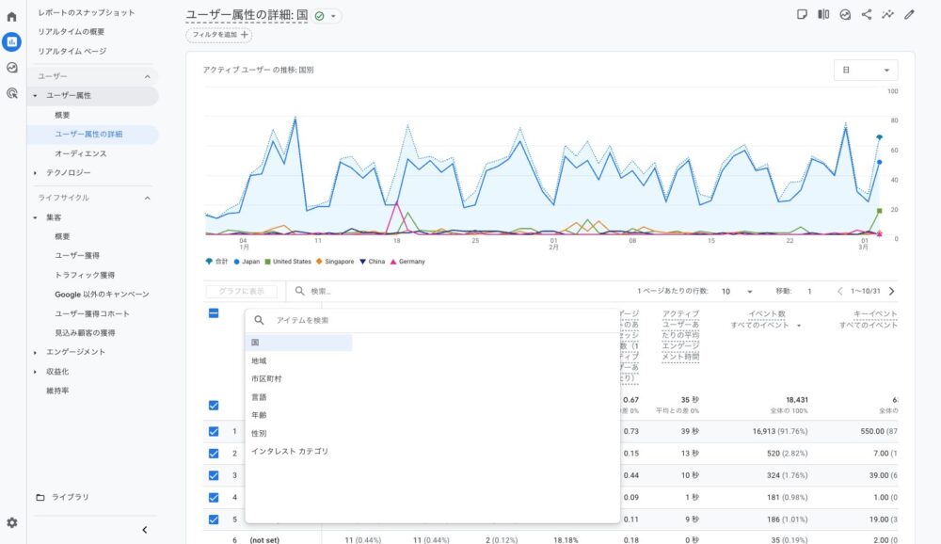Open the Advertising icon in left rail

11,93
